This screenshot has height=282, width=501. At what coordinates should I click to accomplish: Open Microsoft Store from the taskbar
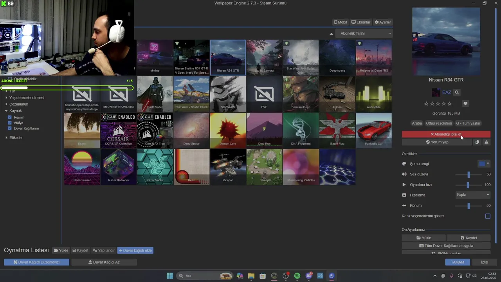pyautogui.click(x=263, y=276)
